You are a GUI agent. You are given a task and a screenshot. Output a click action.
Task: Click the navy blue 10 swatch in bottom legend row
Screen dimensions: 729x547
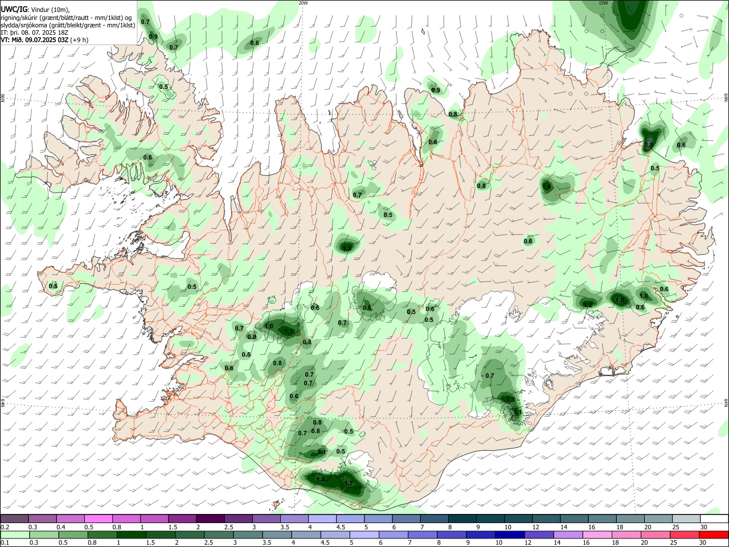tap(510, 535)
